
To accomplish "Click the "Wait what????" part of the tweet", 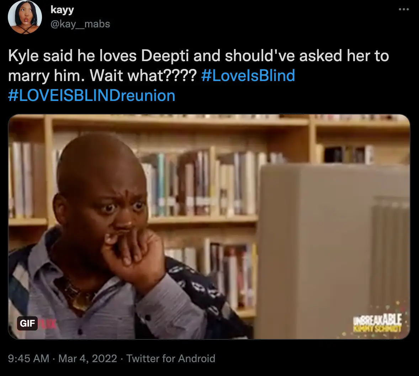I will tap(143, 75).
